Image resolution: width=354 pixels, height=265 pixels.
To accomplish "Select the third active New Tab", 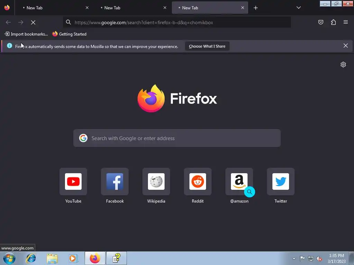I will tap(210, 8).
